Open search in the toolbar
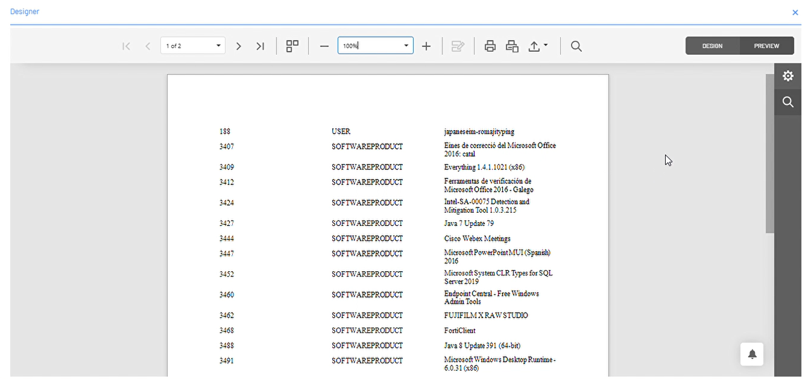Viewport: 805px width, 379px height. [576, 46]
